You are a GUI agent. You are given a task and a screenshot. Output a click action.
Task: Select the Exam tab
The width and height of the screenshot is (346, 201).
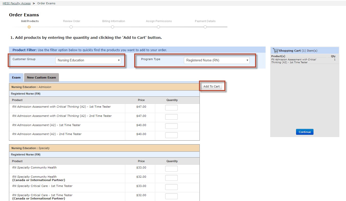coord(16,77)
